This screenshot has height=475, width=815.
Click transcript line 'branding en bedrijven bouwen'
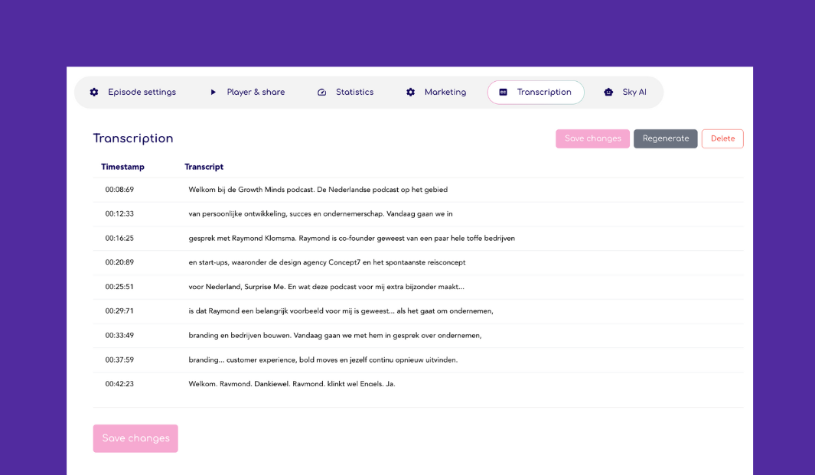tap(335, 335)
